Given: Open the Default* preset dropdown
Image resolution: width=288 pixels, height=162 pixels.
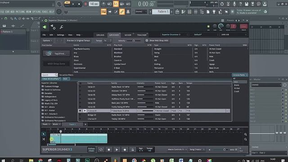Looking at the screenshot, I should [206, 35].
